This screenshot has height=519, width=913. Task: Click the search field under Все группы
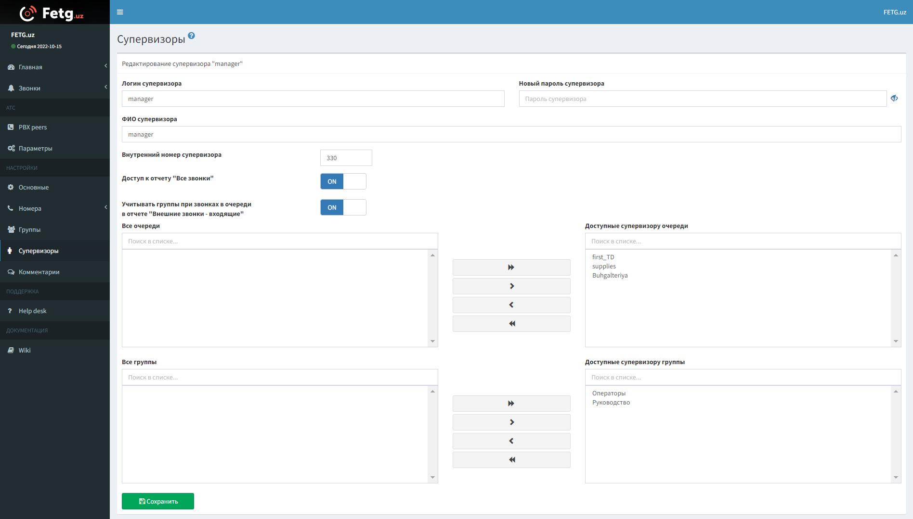(280, 377)
